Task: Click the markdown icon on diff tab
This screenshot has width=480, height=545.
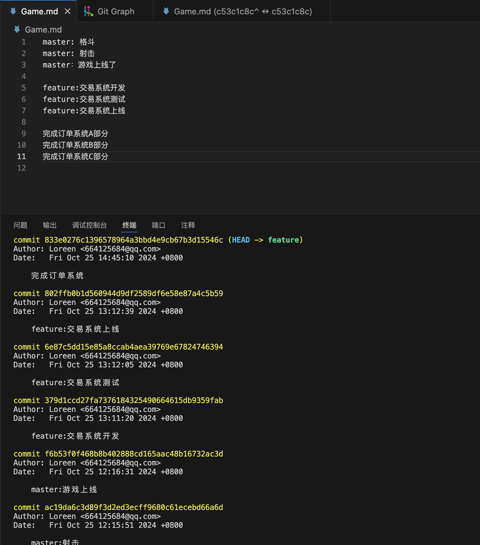Action: [166, 11]
